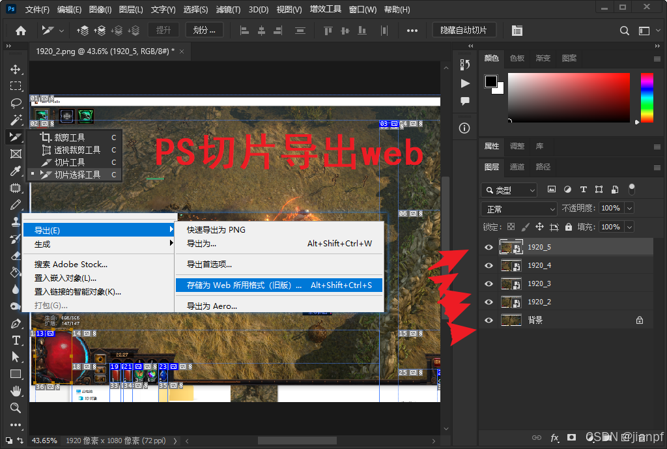Click the 提升 button

tap(163, 31)
